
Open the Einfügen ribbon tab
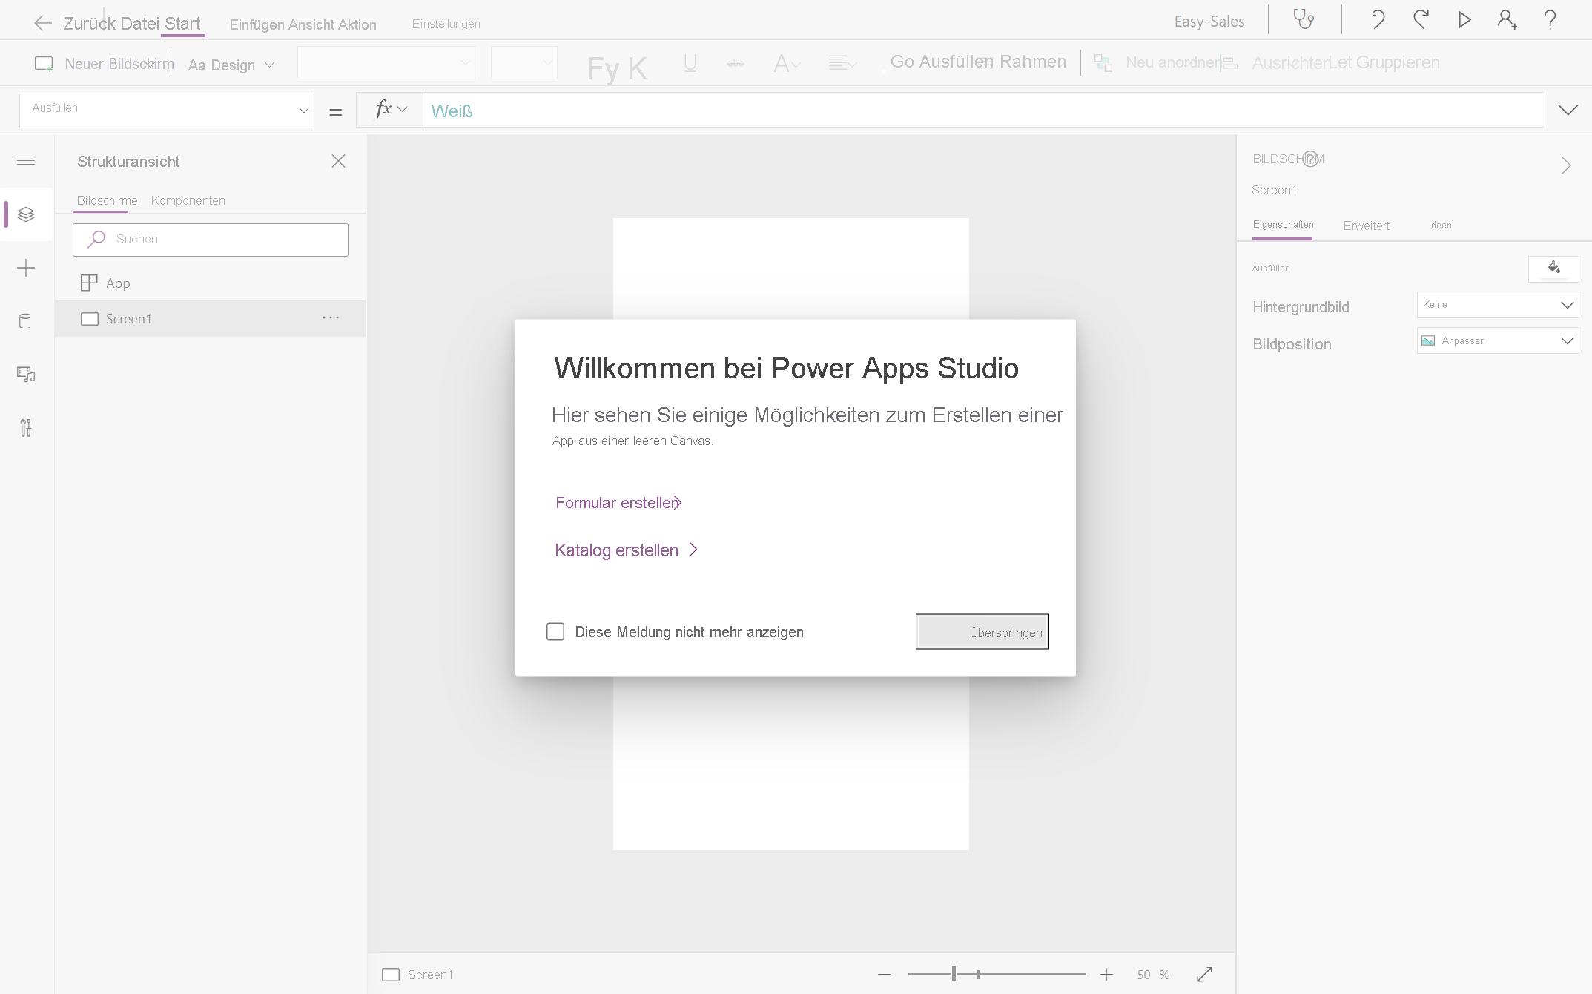click(x=257, y=24)
